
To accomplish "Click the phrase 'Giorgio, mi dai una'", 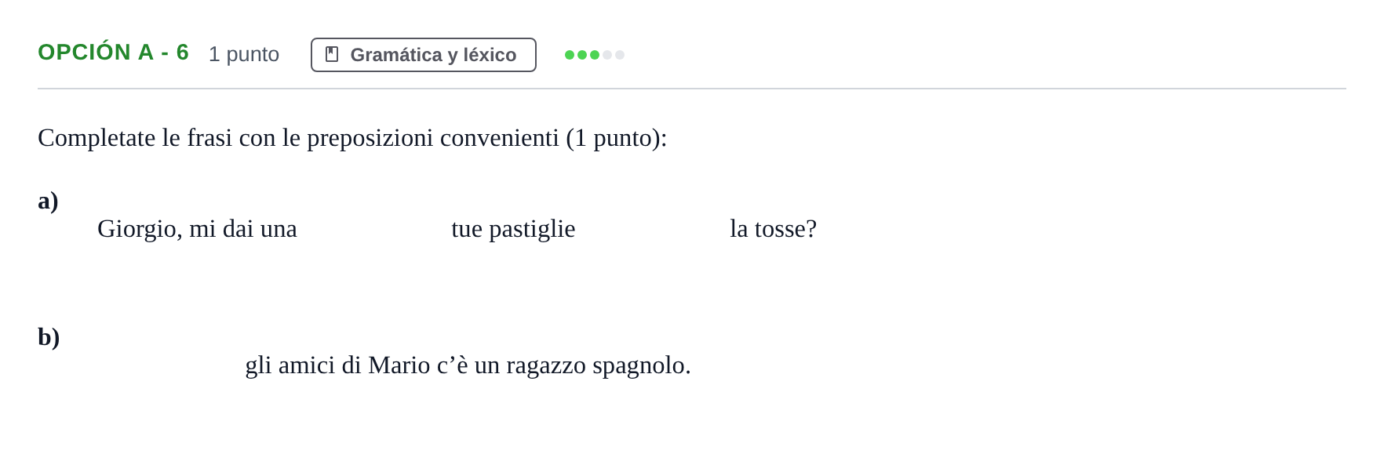I will point(197,229).
